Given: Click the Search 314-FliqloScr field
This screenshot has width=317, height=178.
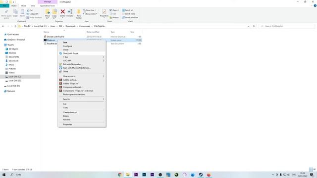Looking at the screenshot, I should [x=287, y=26].
